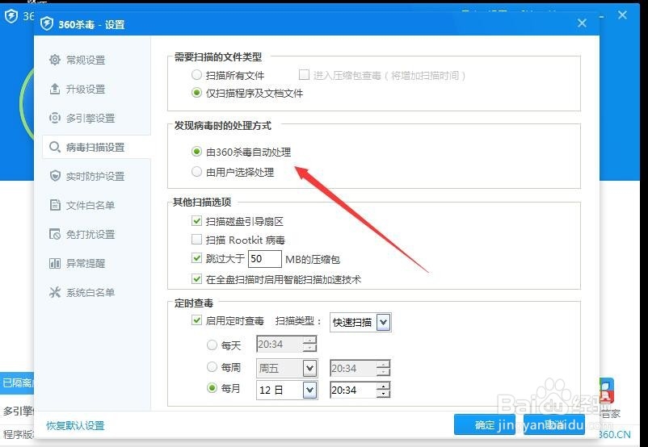Open 升级设置 settings page
648x447 pixels.
pyautogui.click(x=86, y=89)
